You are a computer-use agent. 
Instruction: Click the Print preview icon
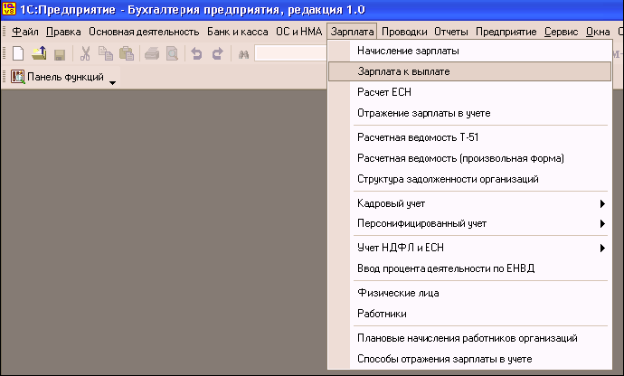pos(171,54)
